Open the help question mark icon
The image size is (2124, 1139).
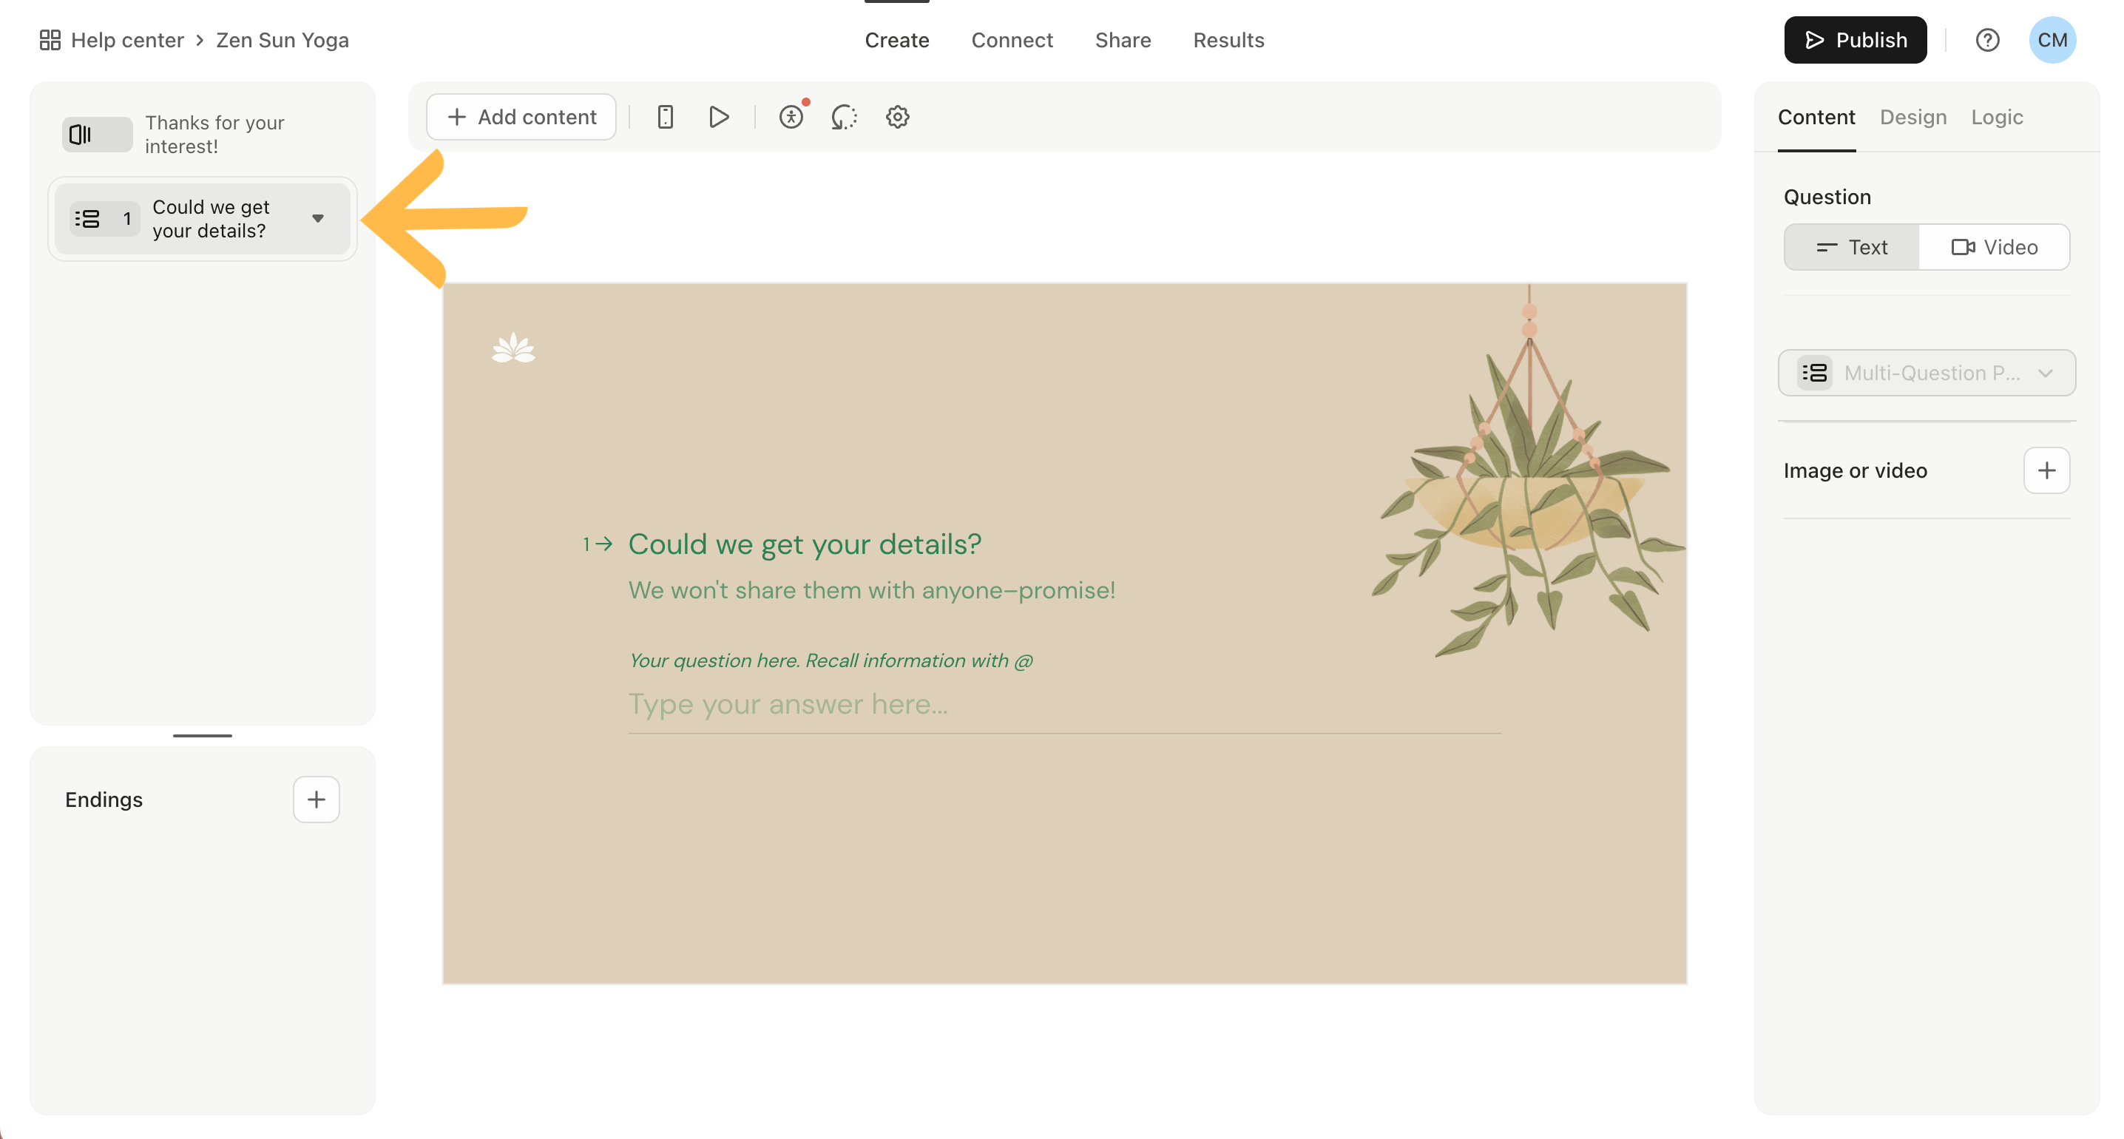(x=1989, y=40)
